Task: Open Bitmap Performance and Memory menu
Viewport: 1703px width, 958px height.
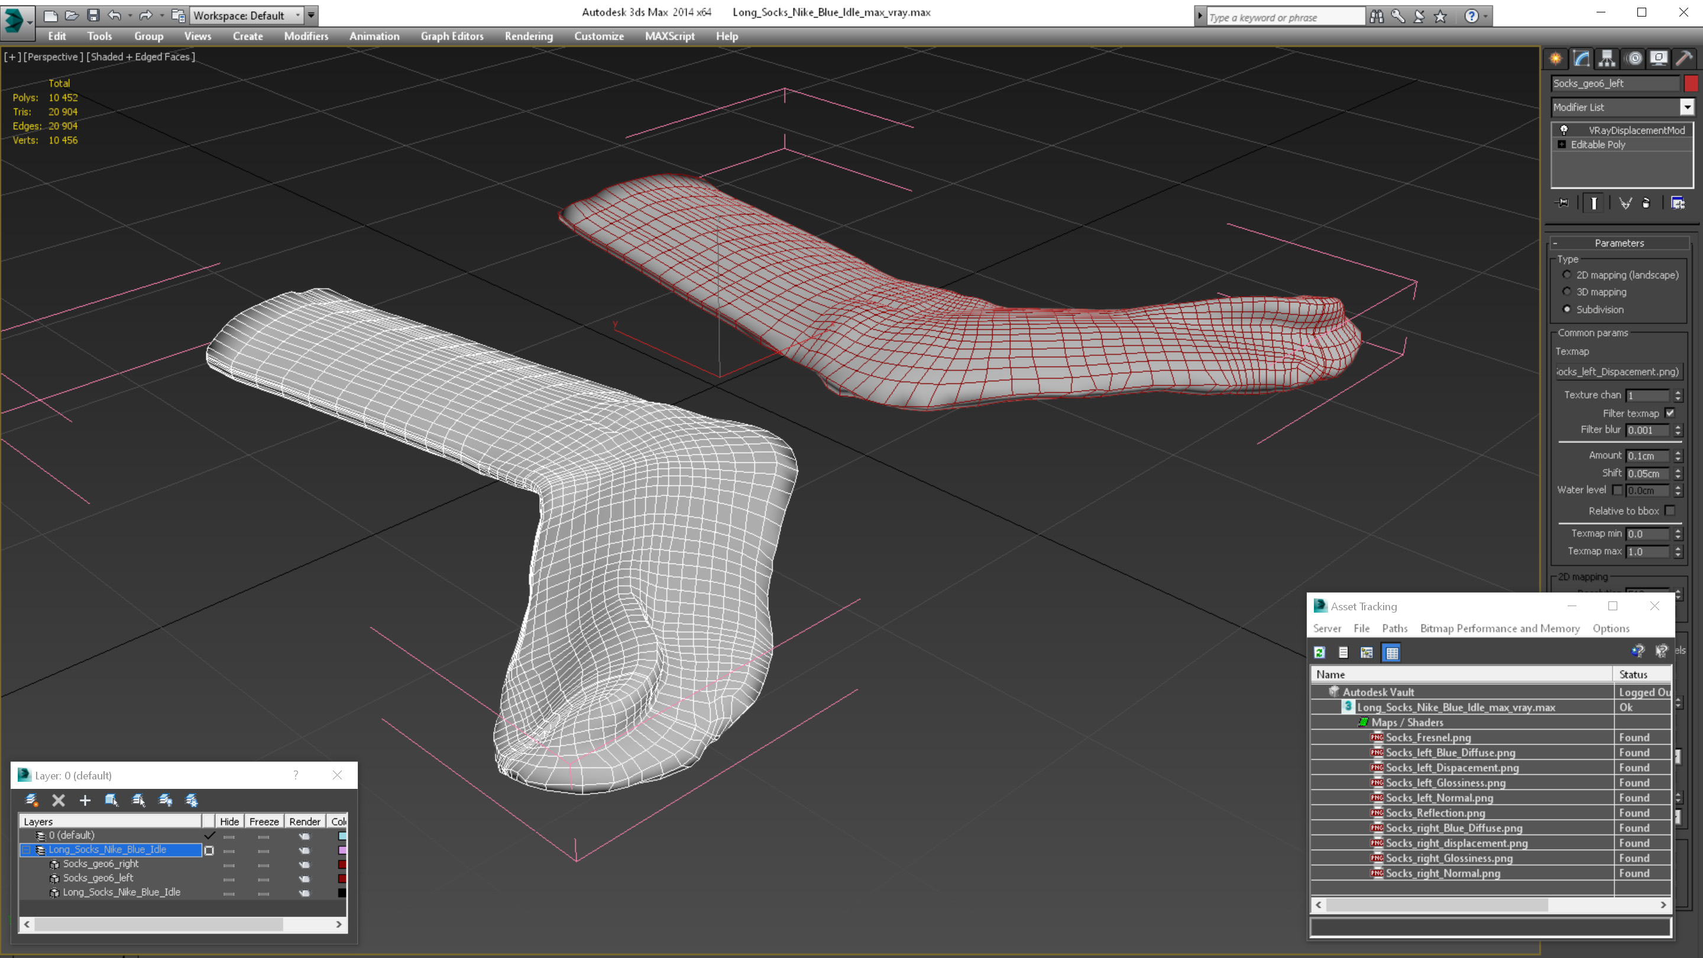Action: 1500,628
